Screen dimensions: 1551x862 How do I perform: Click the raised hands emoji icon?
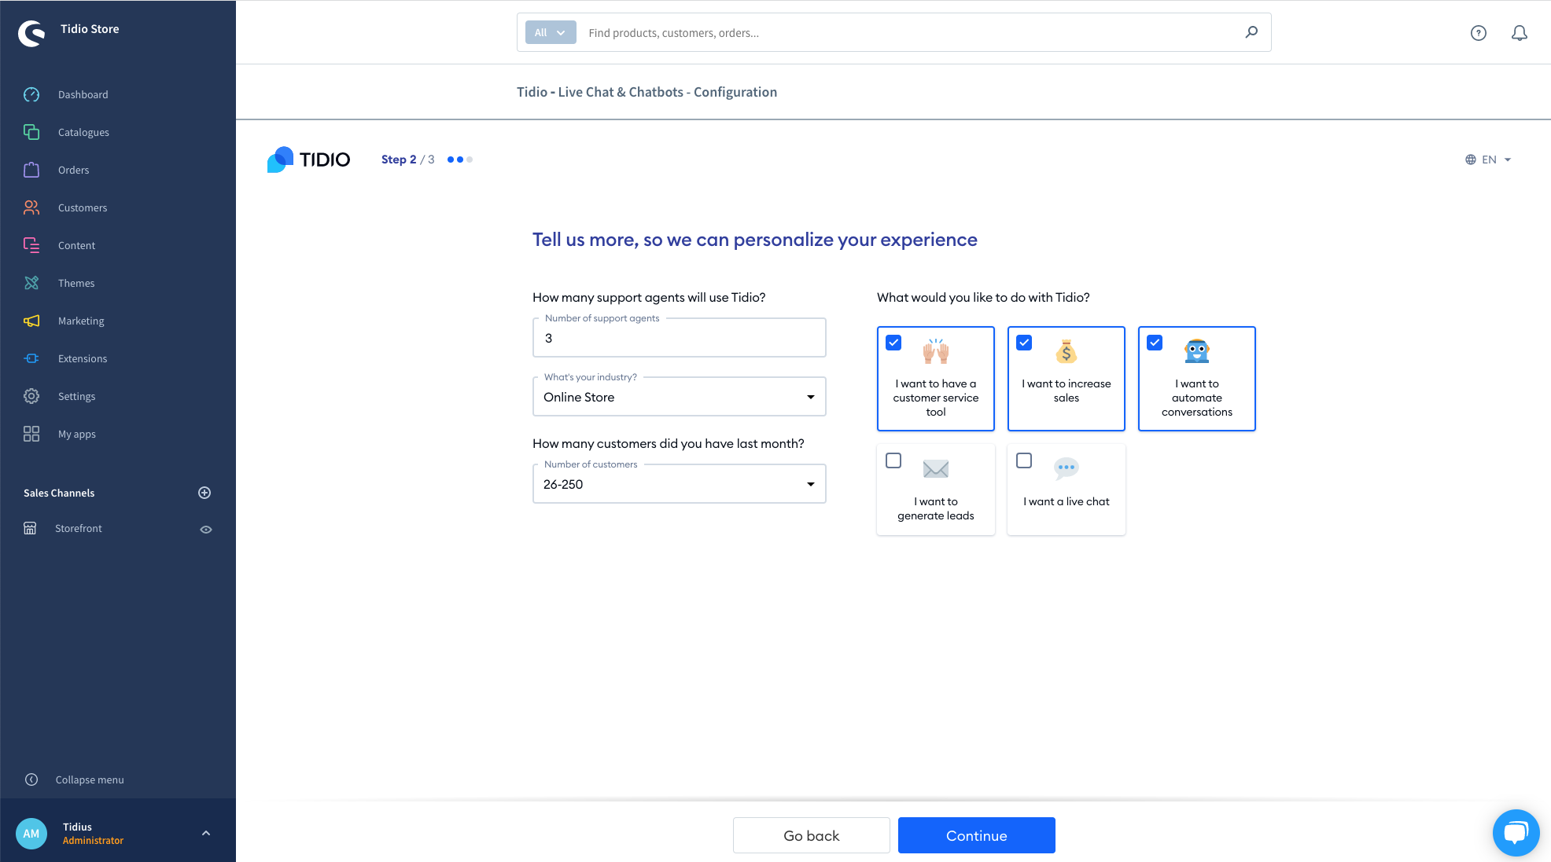coord(936,351)
